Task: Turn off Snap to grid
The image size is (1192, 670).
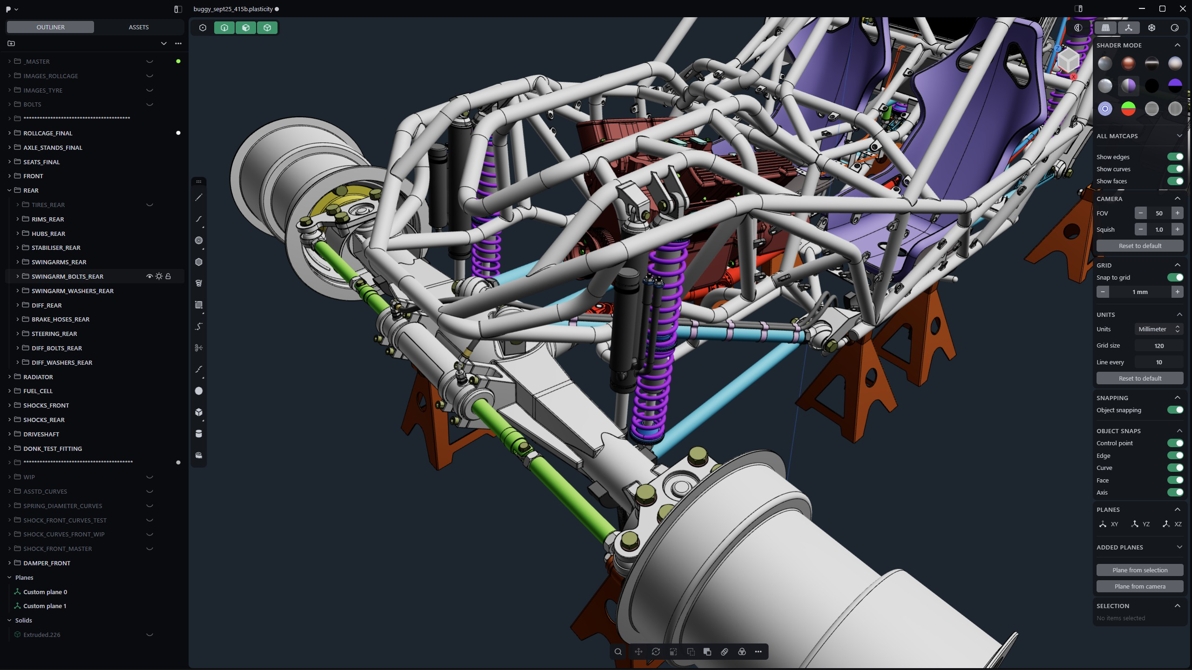Action: [x=1175, y=277]
